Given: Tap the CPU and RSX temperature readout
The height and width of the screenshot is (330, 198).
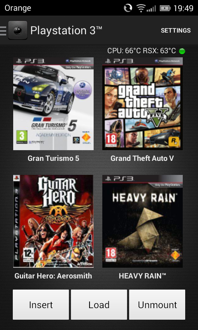Looking at the screenshot, I should [141, 51].
